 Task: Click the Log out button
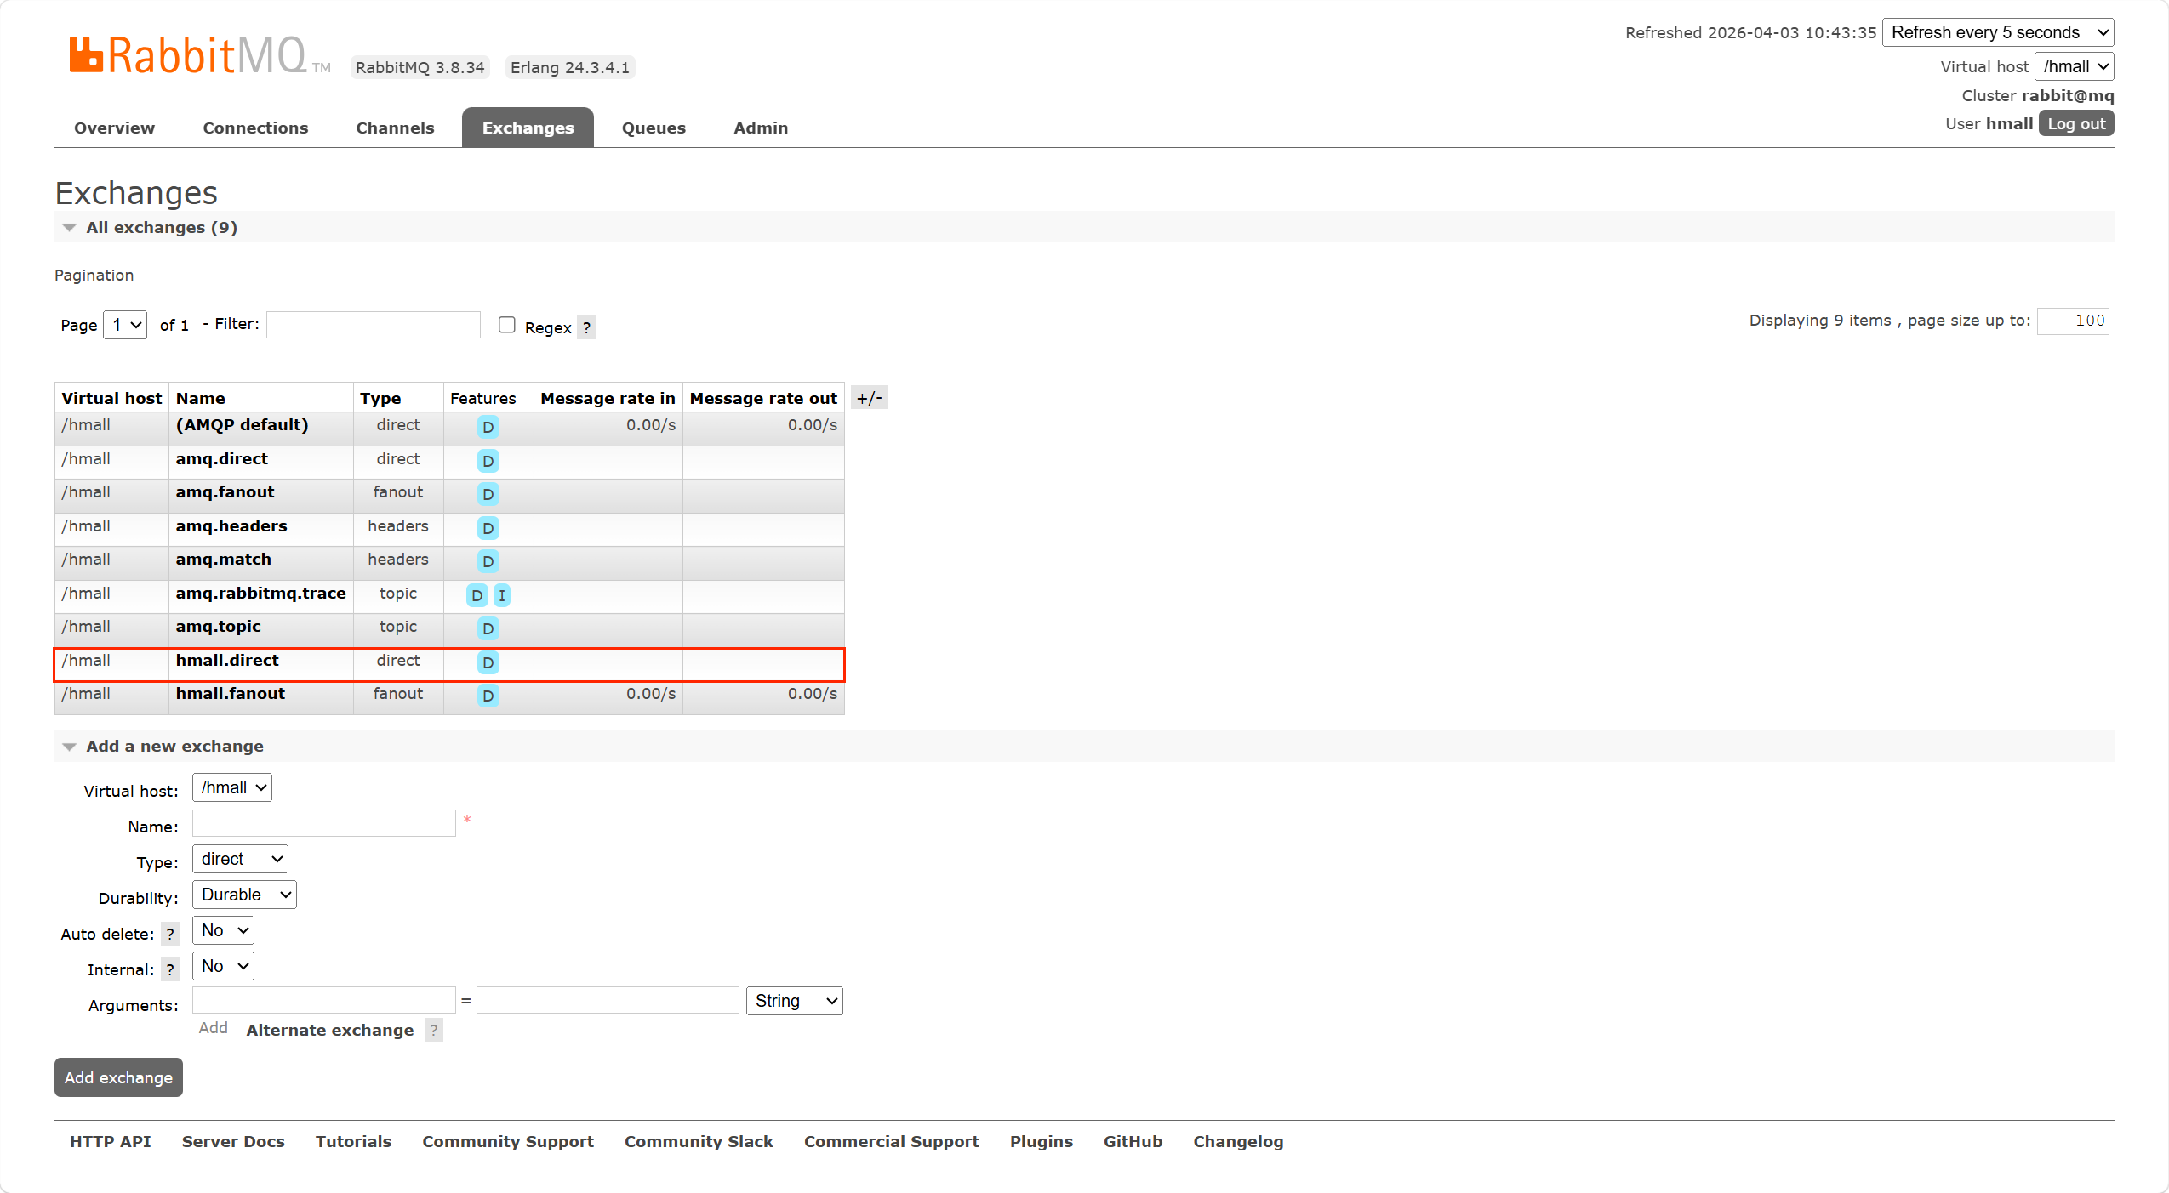(2075, 123)
